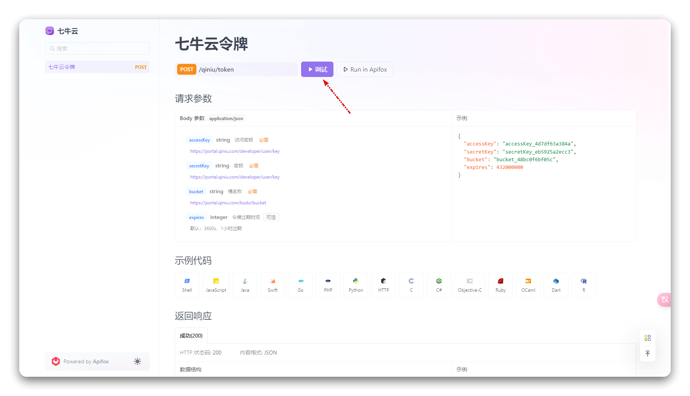Click the example JSON code block
This screenshot has width=690, height=396.
(x=517, y=155)
